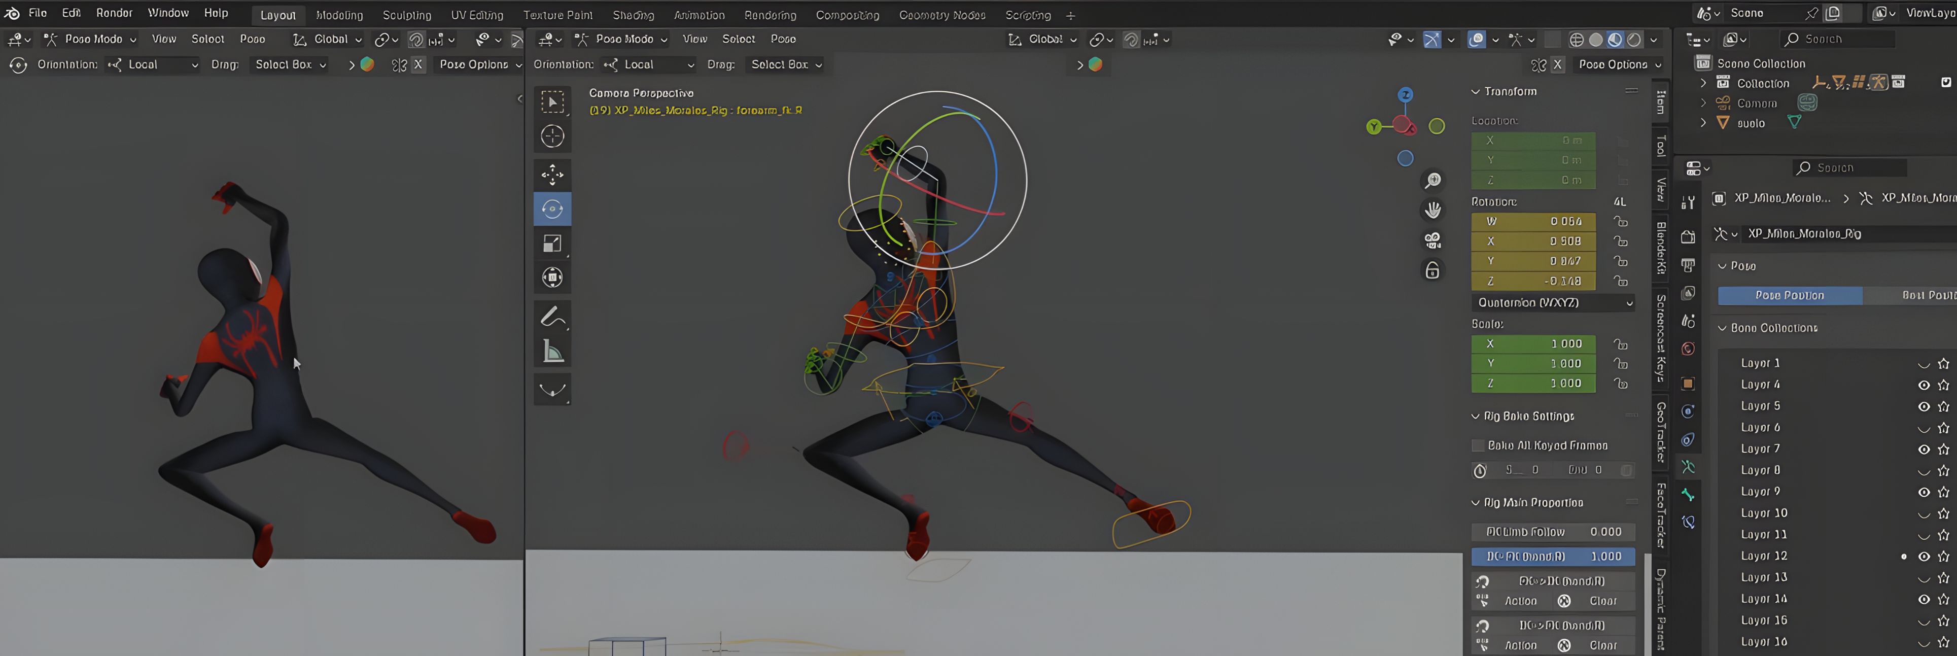1957x656 pixels.
Task: Collapse the Transform panel
Action: pos(1475,91)
